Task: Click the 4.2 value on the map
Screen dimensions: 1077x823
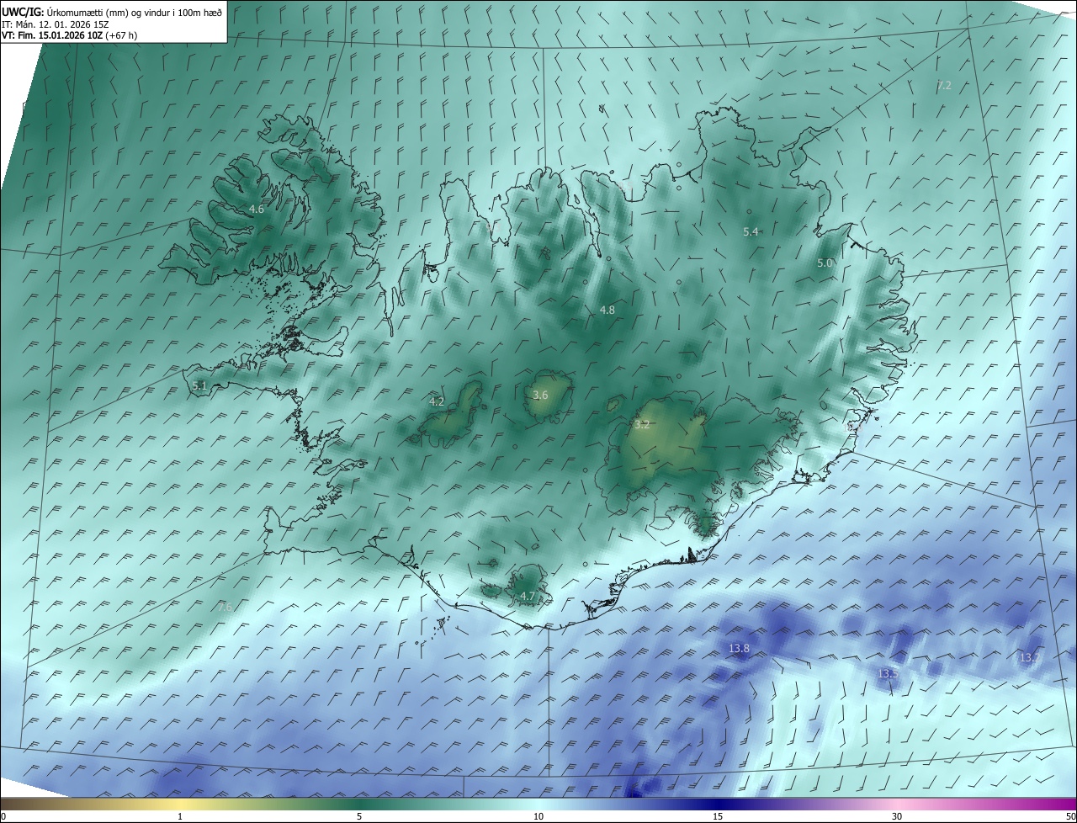Action: point(437,401)
